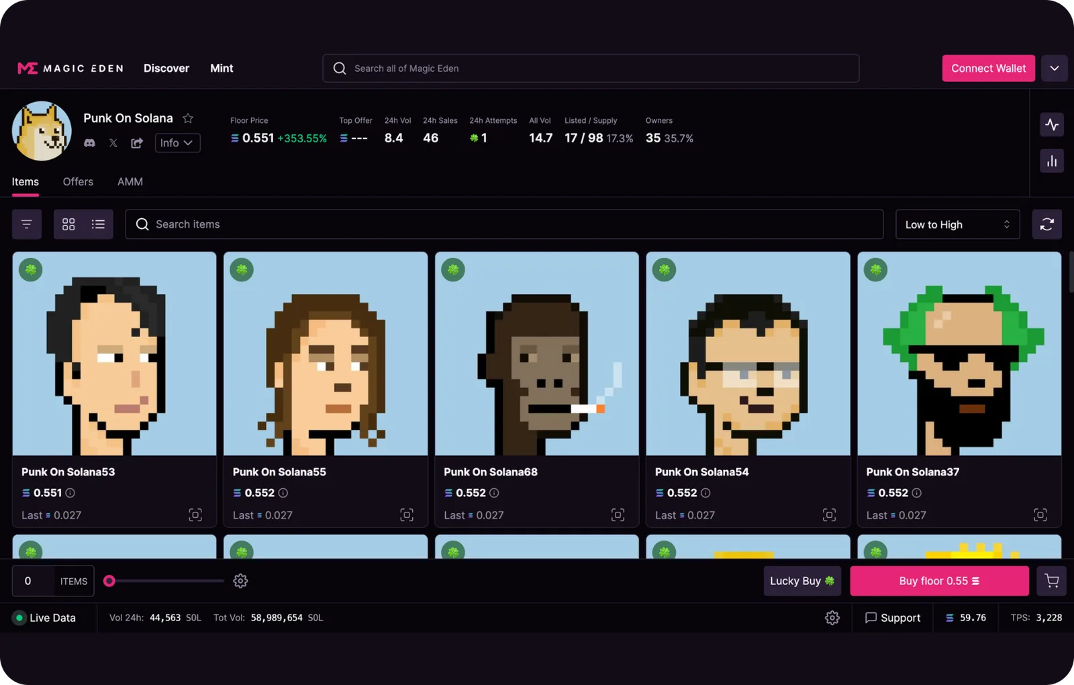Switch to the Offers tab
The image size is (1074, 685).
pos(78,182)
